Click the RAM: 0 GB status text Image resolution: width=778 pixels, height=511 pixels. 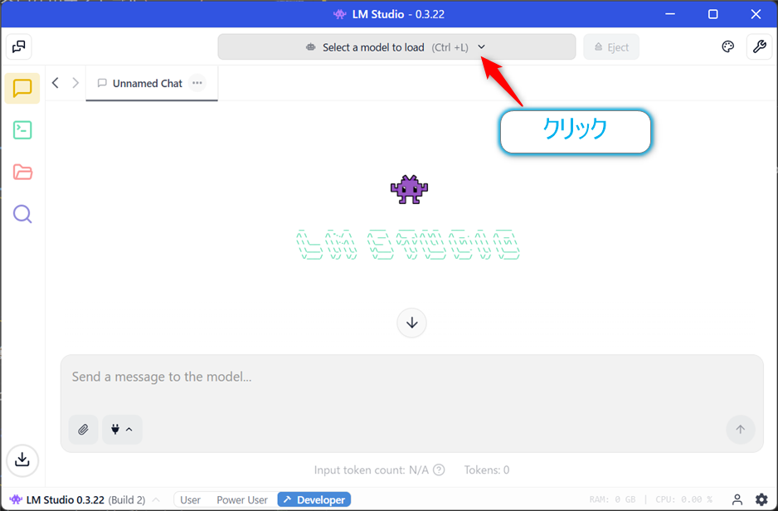(612, 499)
